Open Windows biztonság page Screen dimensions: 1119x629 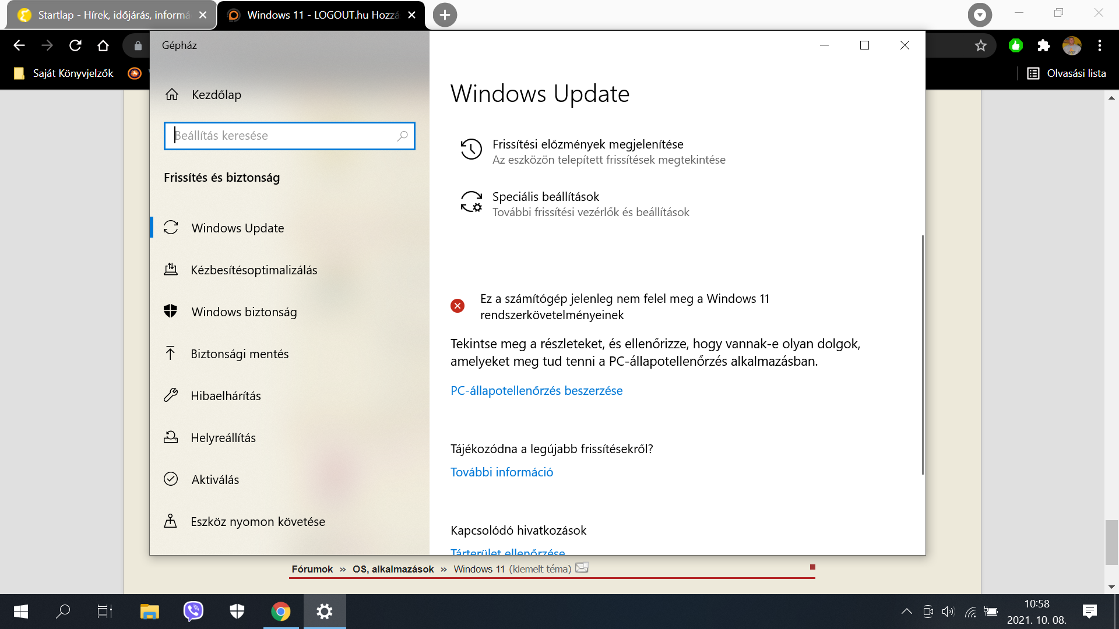(x=244, y=312)
